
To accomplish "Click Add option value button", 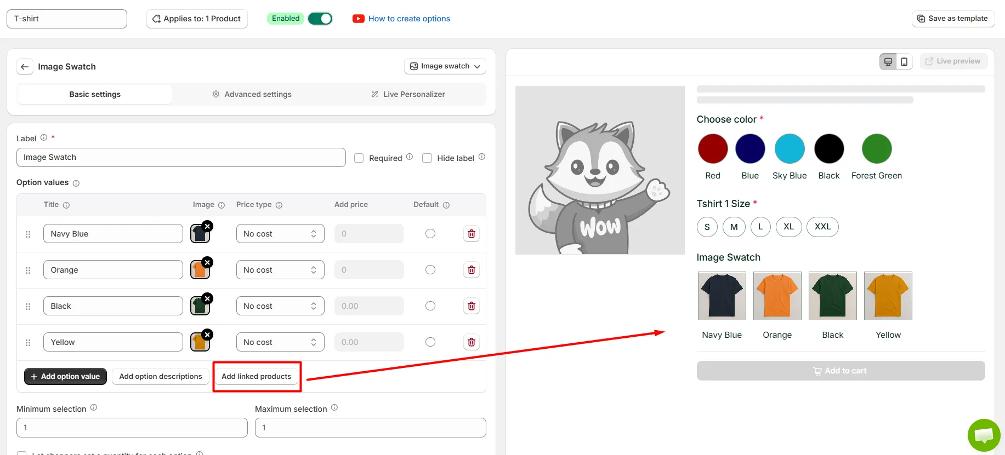I will (65, 376).
